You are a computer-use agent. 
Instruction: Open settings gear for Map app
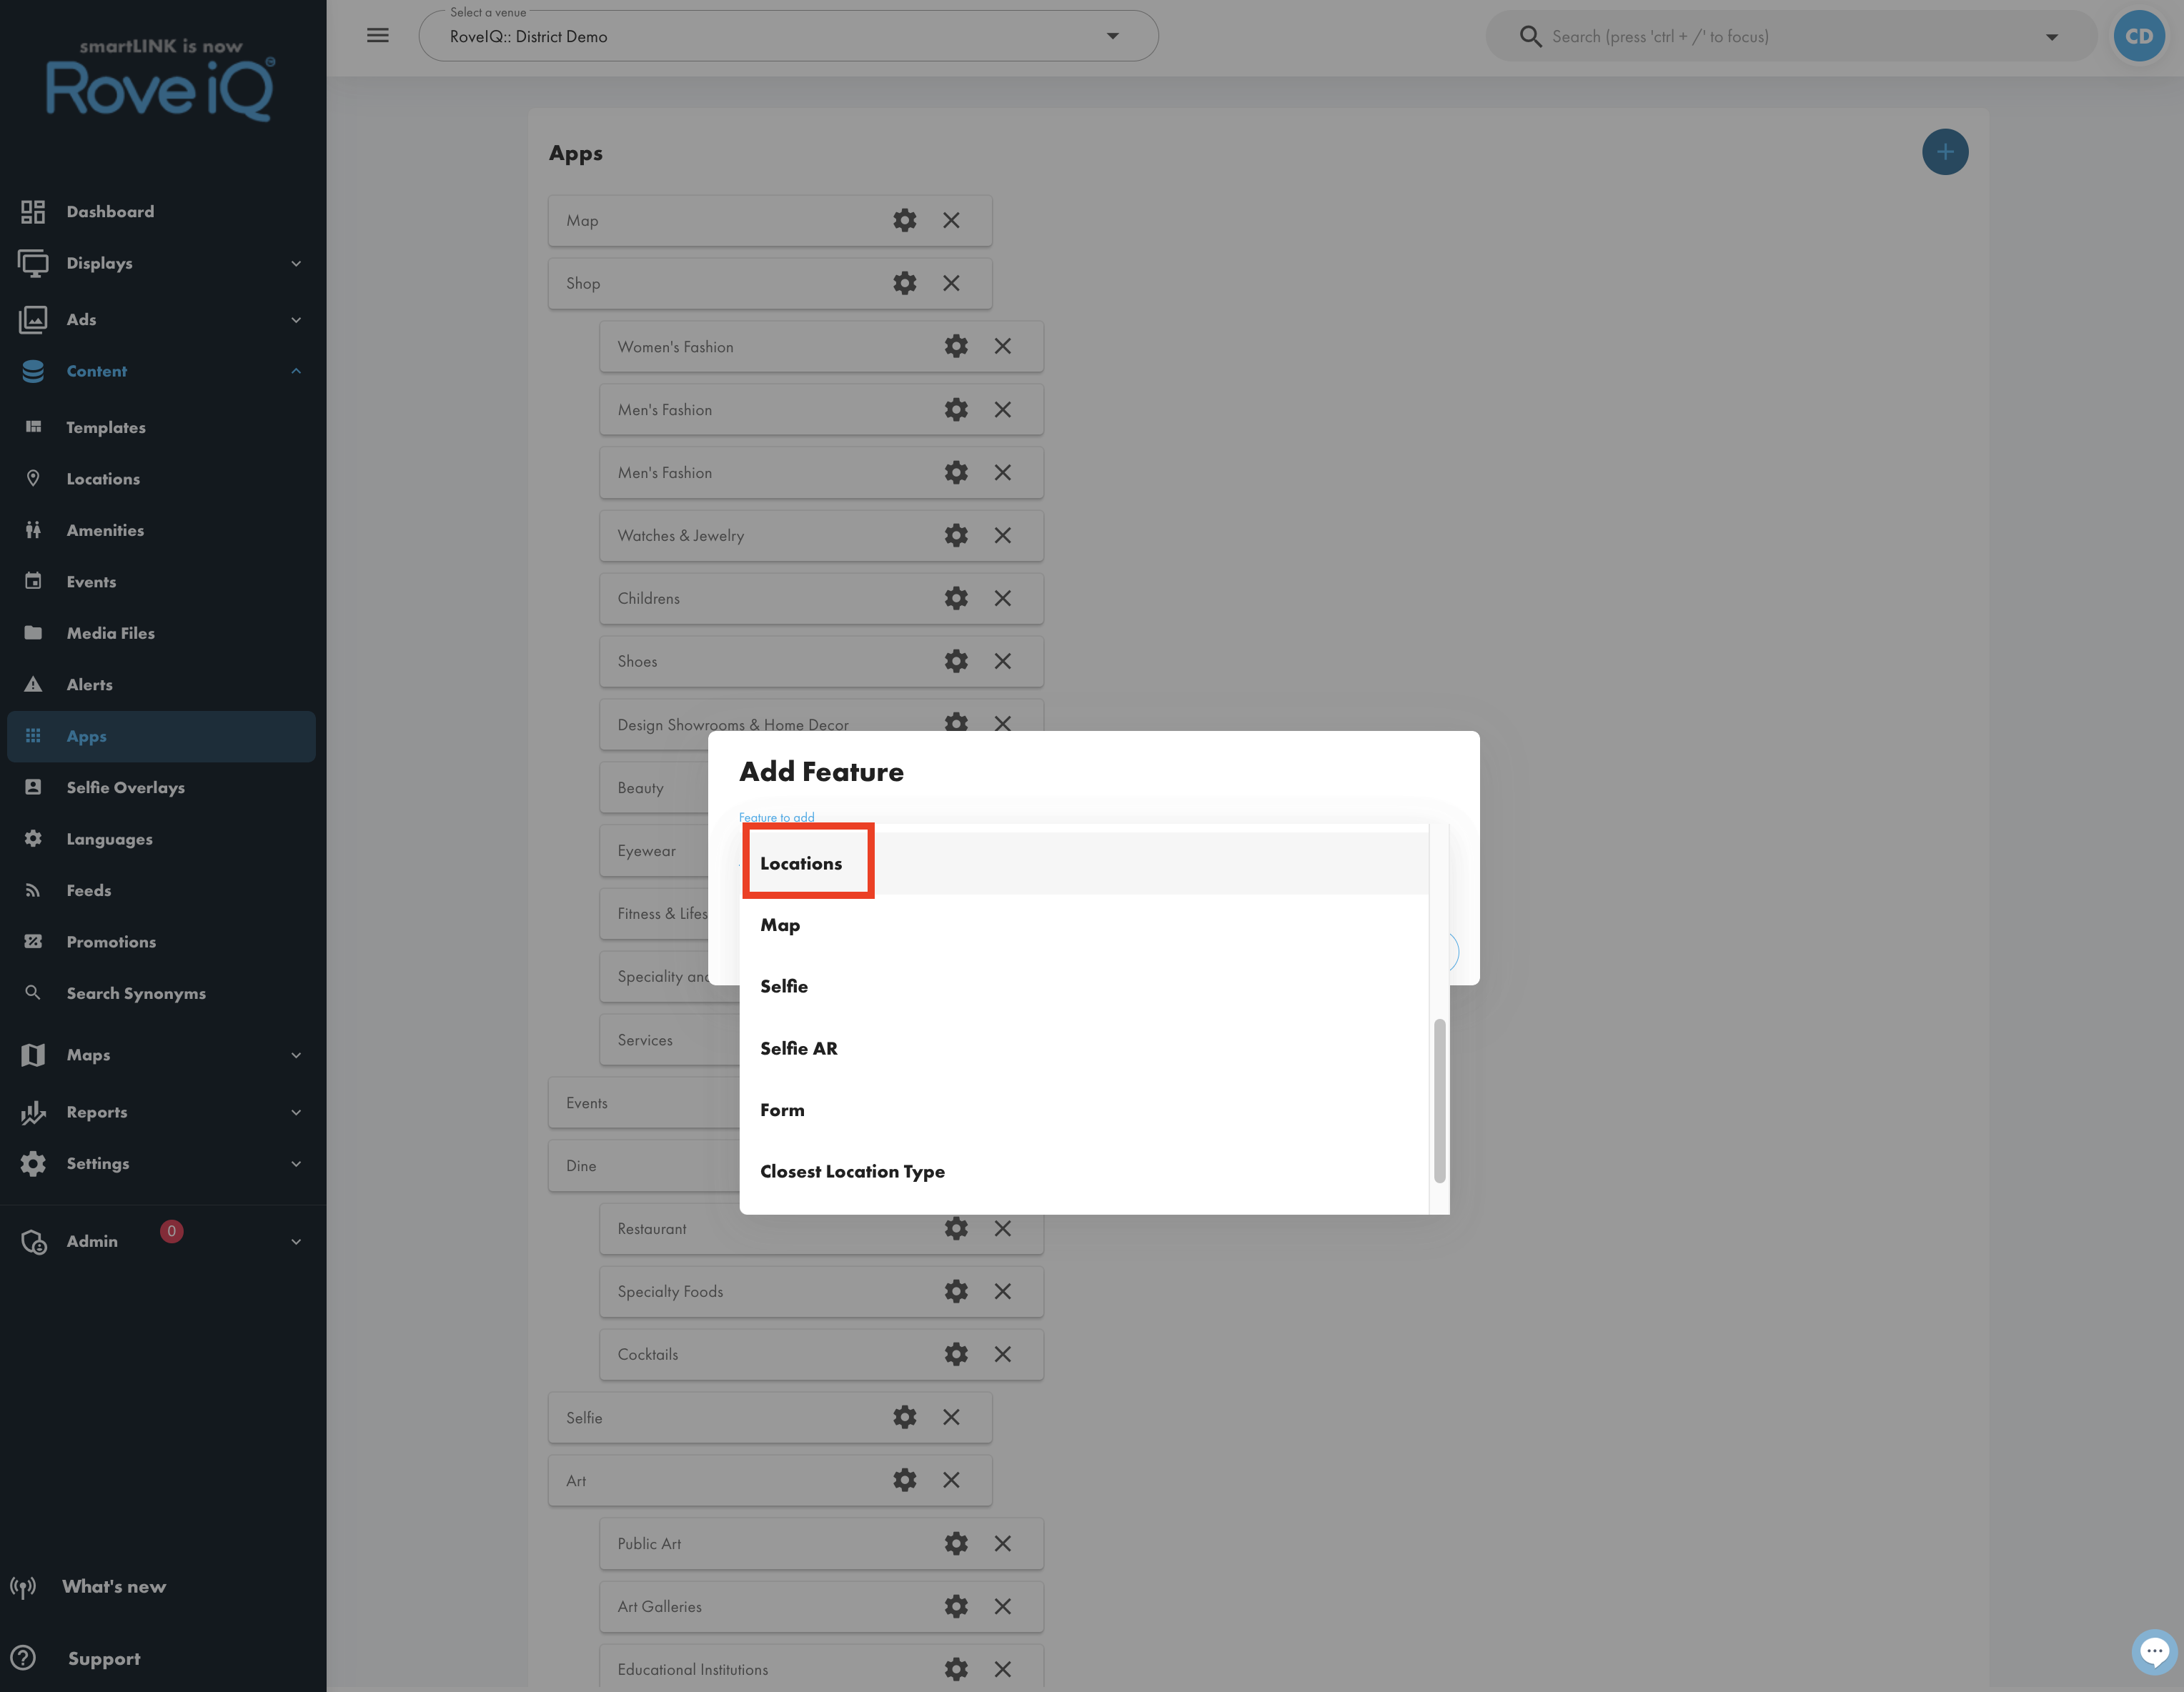pos(904,220)
